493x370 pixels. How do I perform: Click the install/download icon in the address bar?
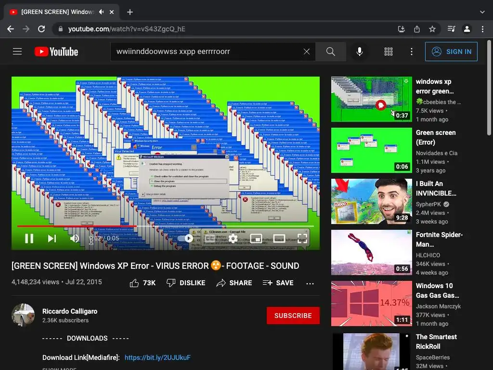pos(402,29)
